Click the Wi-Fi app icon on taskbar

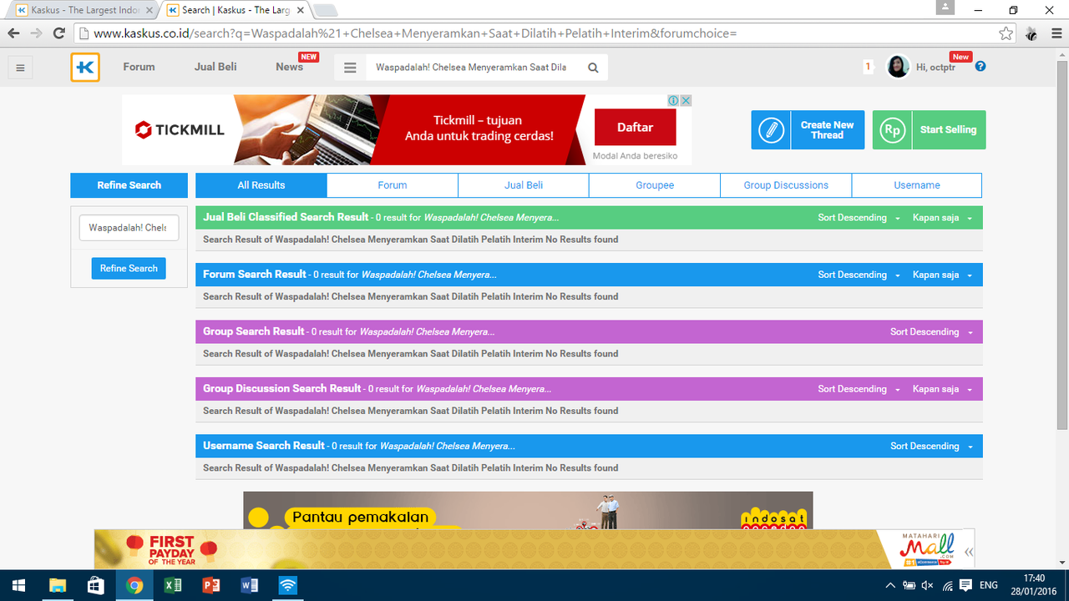(x=287, y=585)
